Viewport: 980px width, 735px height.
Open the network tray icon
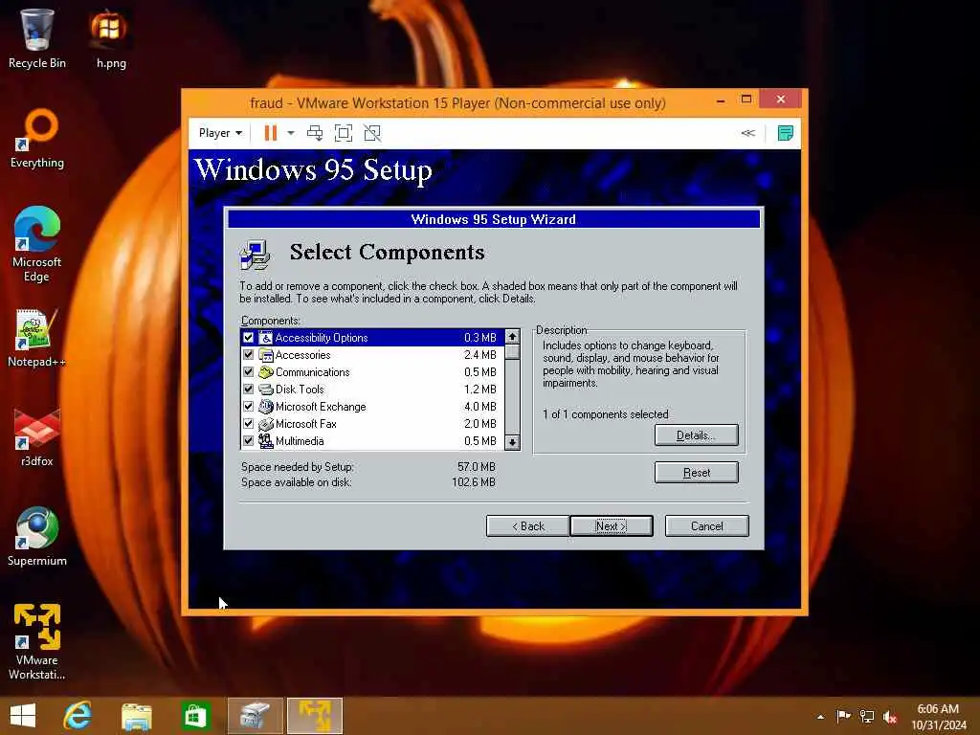867,716
